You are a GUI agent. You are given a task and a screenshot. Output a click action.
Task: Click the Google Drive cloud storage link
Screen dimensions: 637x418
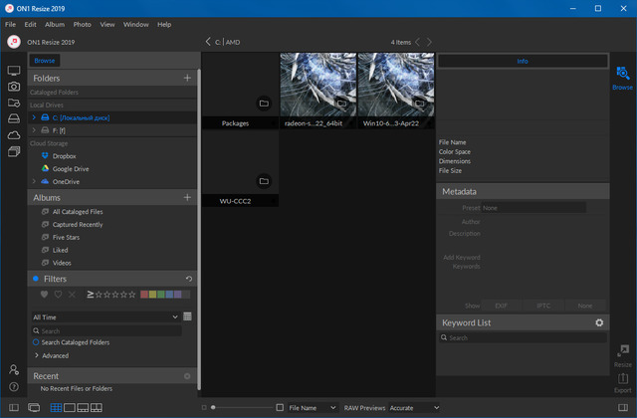(x=71, y=169)
